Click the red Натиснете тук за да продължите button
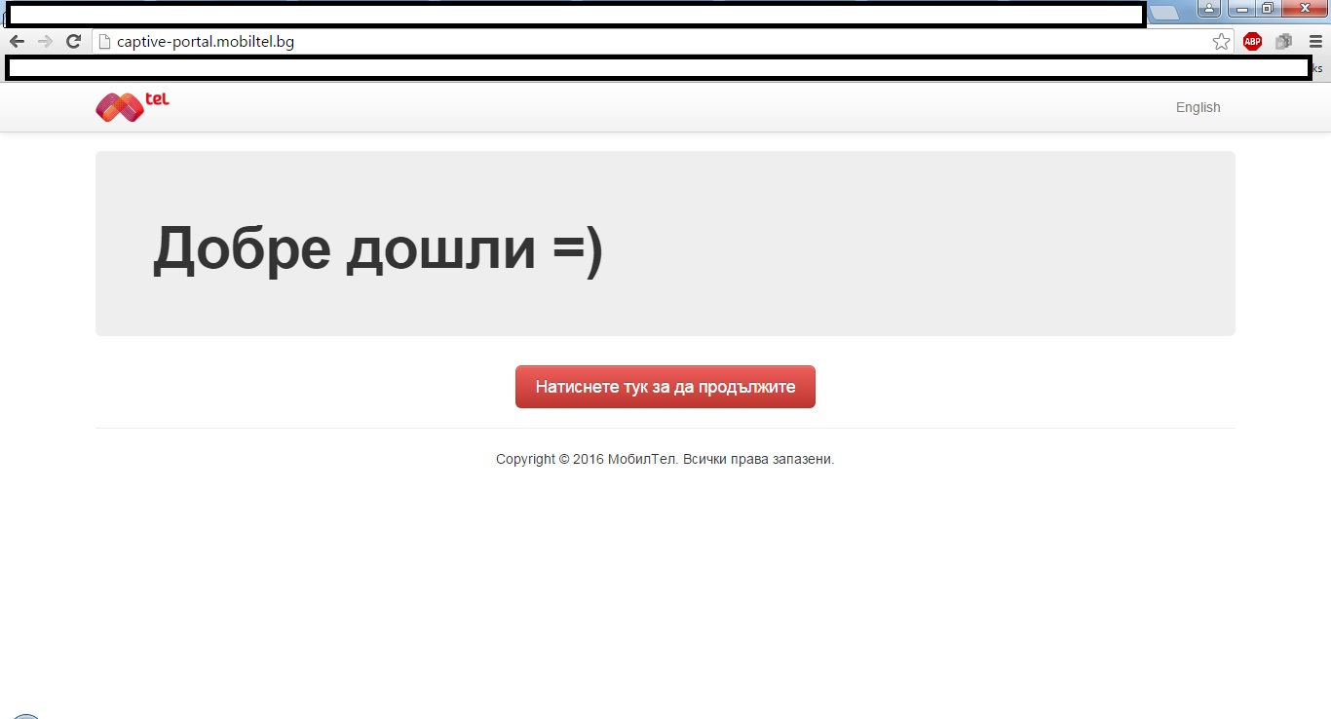 [x=665, y=387]
